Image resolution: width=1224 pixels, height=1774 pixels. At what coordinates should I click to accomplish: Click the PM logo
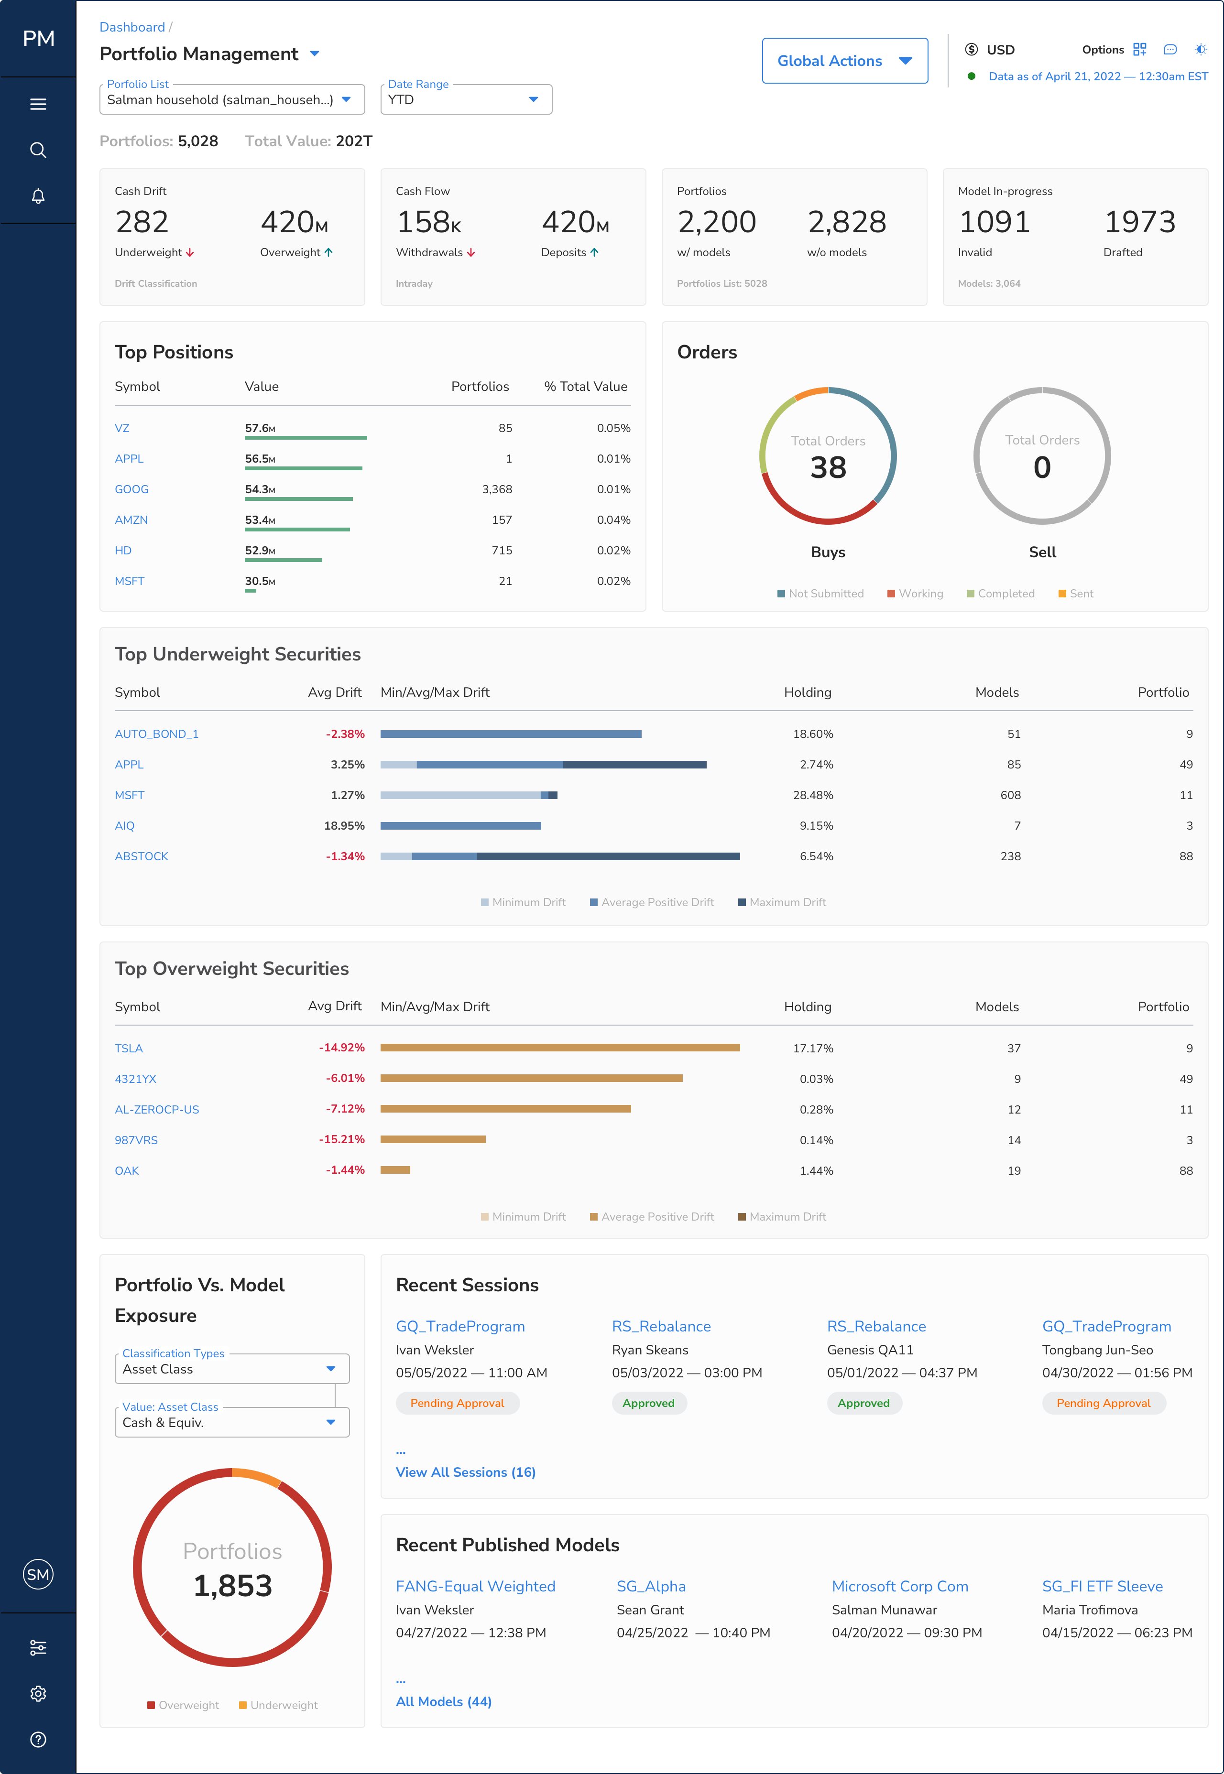(38, 38)
